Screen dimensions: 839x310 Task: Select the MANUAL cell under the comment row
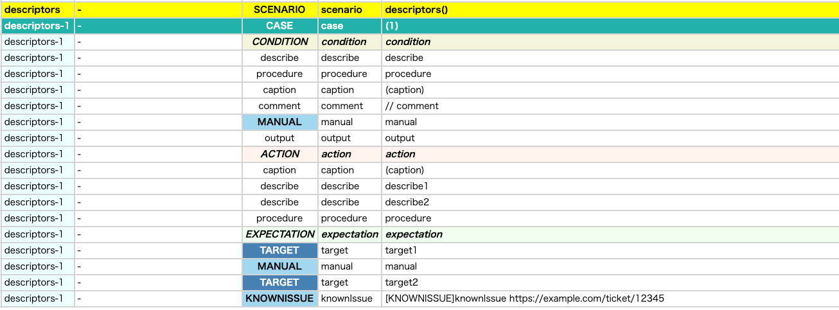pos(279,122)
